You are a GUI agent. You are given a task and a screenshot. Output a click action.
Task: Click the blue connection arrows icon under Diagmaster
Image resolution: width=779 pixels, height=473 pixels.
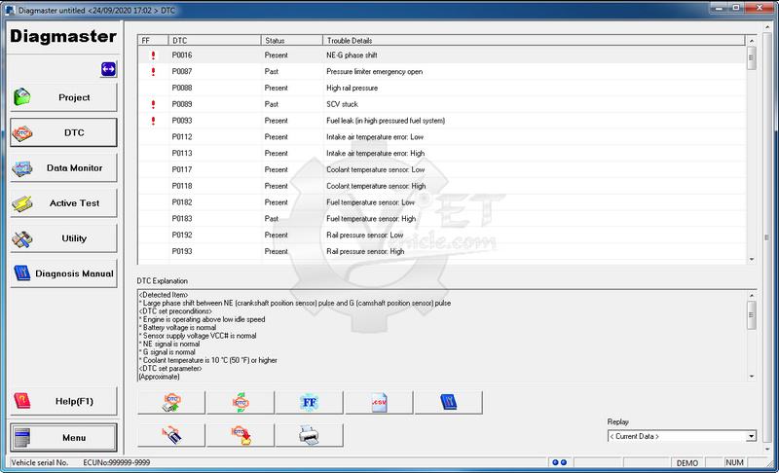108,69
